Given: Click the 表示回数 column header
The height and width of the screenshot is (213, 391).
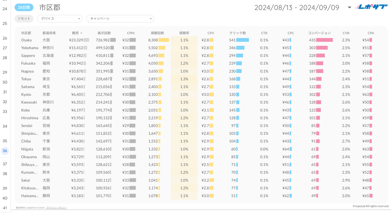Looking at the screenshot, I should coord(104,33).
